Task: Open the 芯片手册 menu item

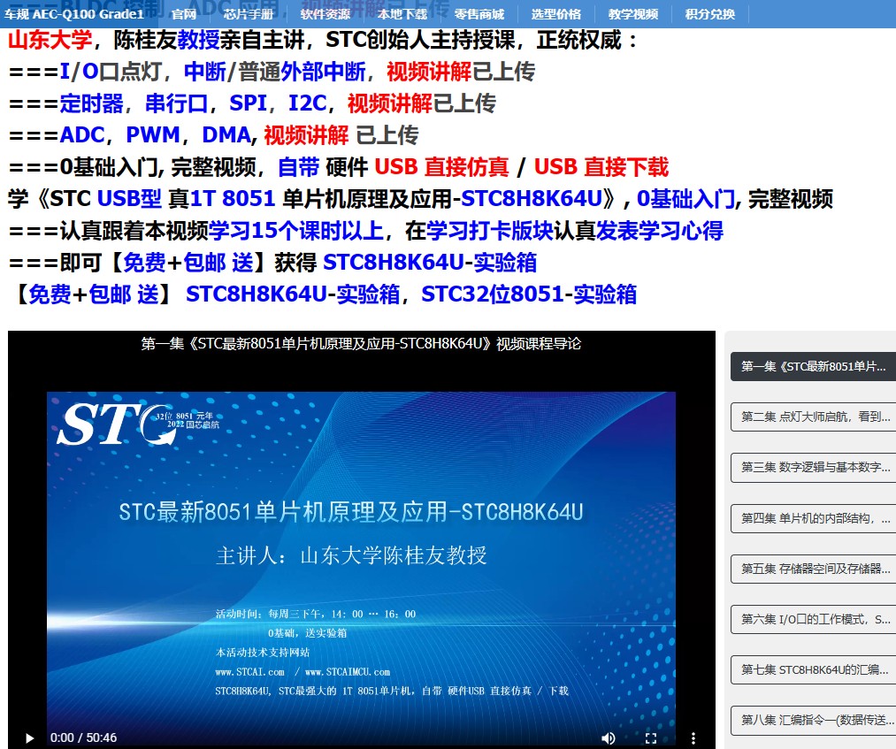Action: pos(249,14)
